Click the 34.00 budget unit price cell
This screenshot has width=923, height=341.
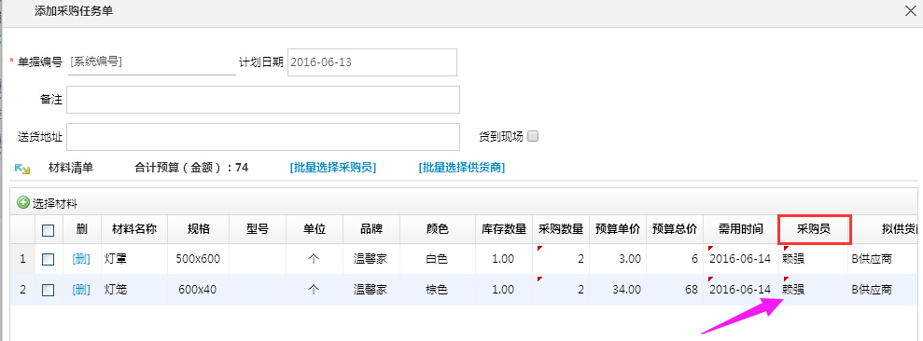tap(618, 289)
